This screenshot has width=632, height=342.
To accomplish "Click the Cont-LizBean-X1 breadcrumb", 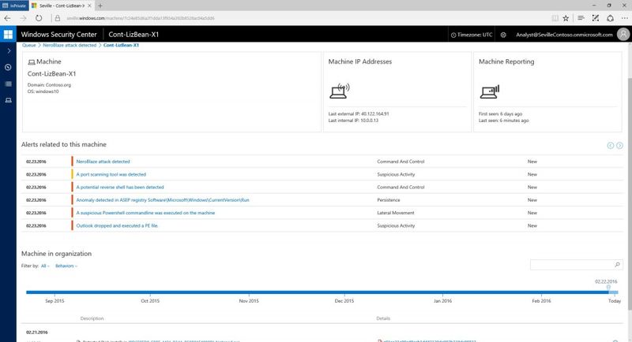I will (121, 45).
